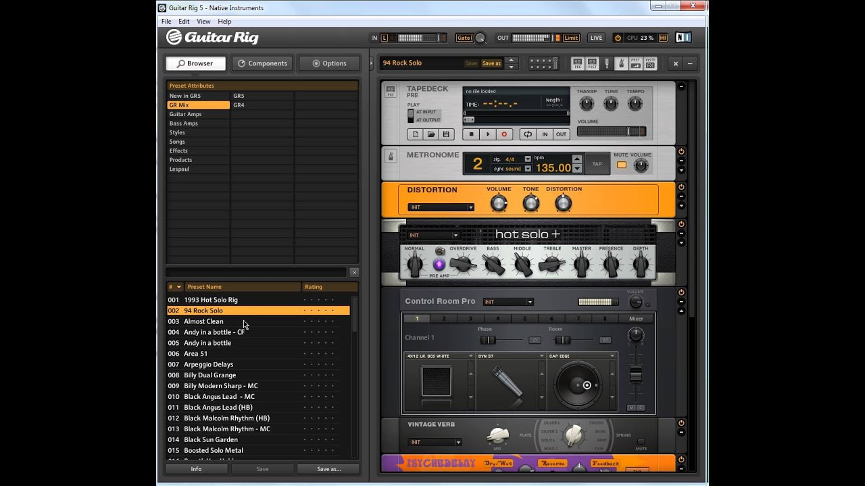The height and width of the screenshot is (486, 865).
Task: Toggle the metronome toolbar icon
Action: pyautogui.click(x=621, y=63)
